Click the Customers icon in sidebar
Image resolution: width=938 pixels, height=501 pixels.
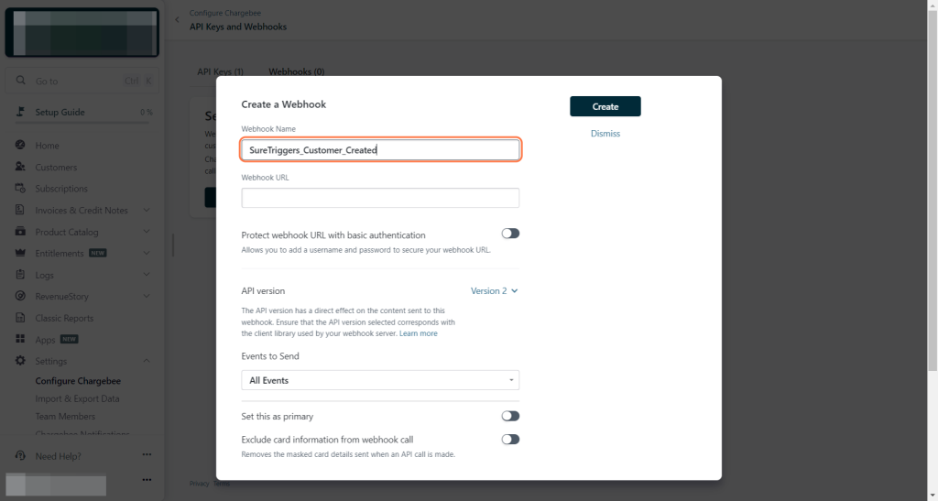20,167
